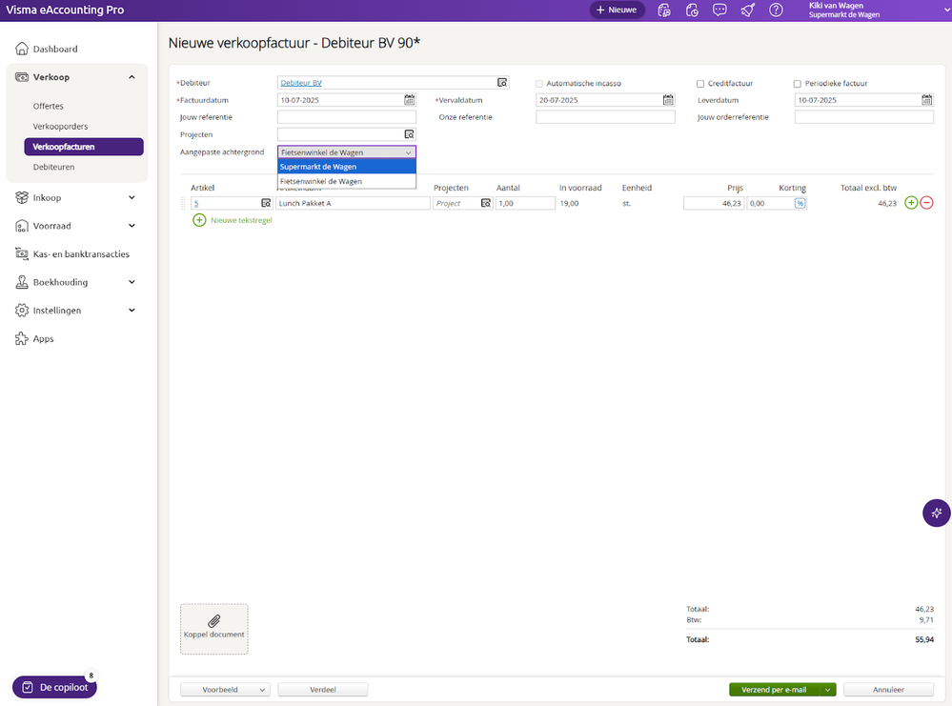The height and width of the screenshot is (706, 952).
Task: Enable the Creditfactuur checkbox
Action: coord(700,84)
